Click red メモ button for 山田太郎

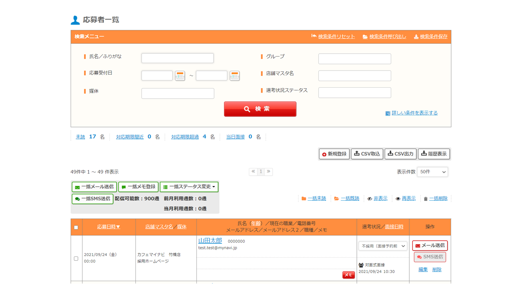tap(349, 275)
